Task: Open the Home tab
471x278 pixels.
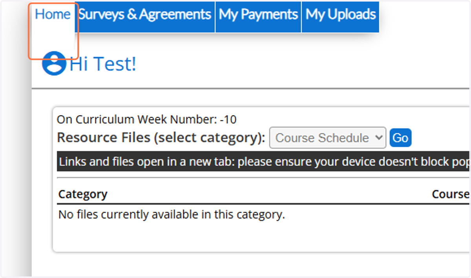Action: pos(53,15)
